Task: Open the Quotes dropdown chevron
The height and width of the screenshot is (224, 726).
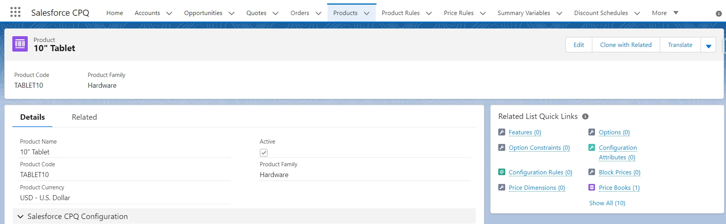Action: point(276,13)
